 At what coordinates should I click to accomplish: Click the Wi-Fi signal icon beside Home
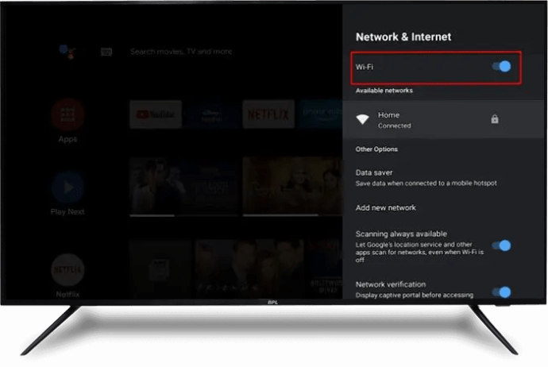362,119
